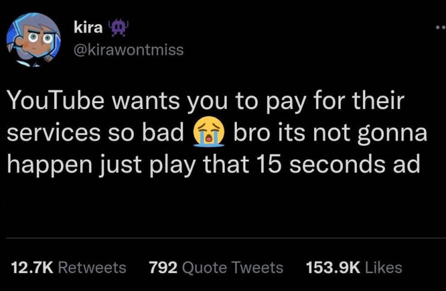
Task: Click the "bro its not gonna" phrase
Action: point(330,134)
